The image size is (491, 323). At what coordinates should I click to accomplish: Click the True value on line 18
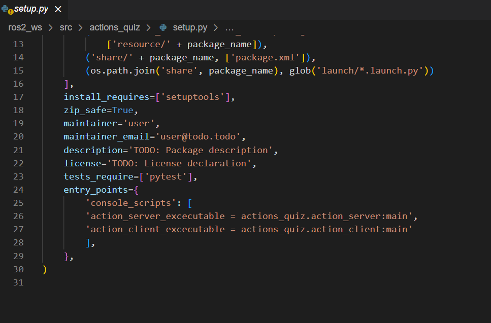(123, 111)
